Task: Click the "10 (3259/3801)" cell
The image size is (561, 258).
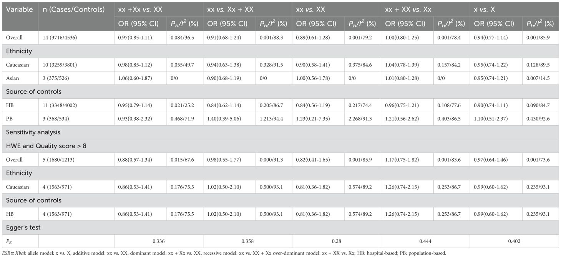Action: [63, 64]
